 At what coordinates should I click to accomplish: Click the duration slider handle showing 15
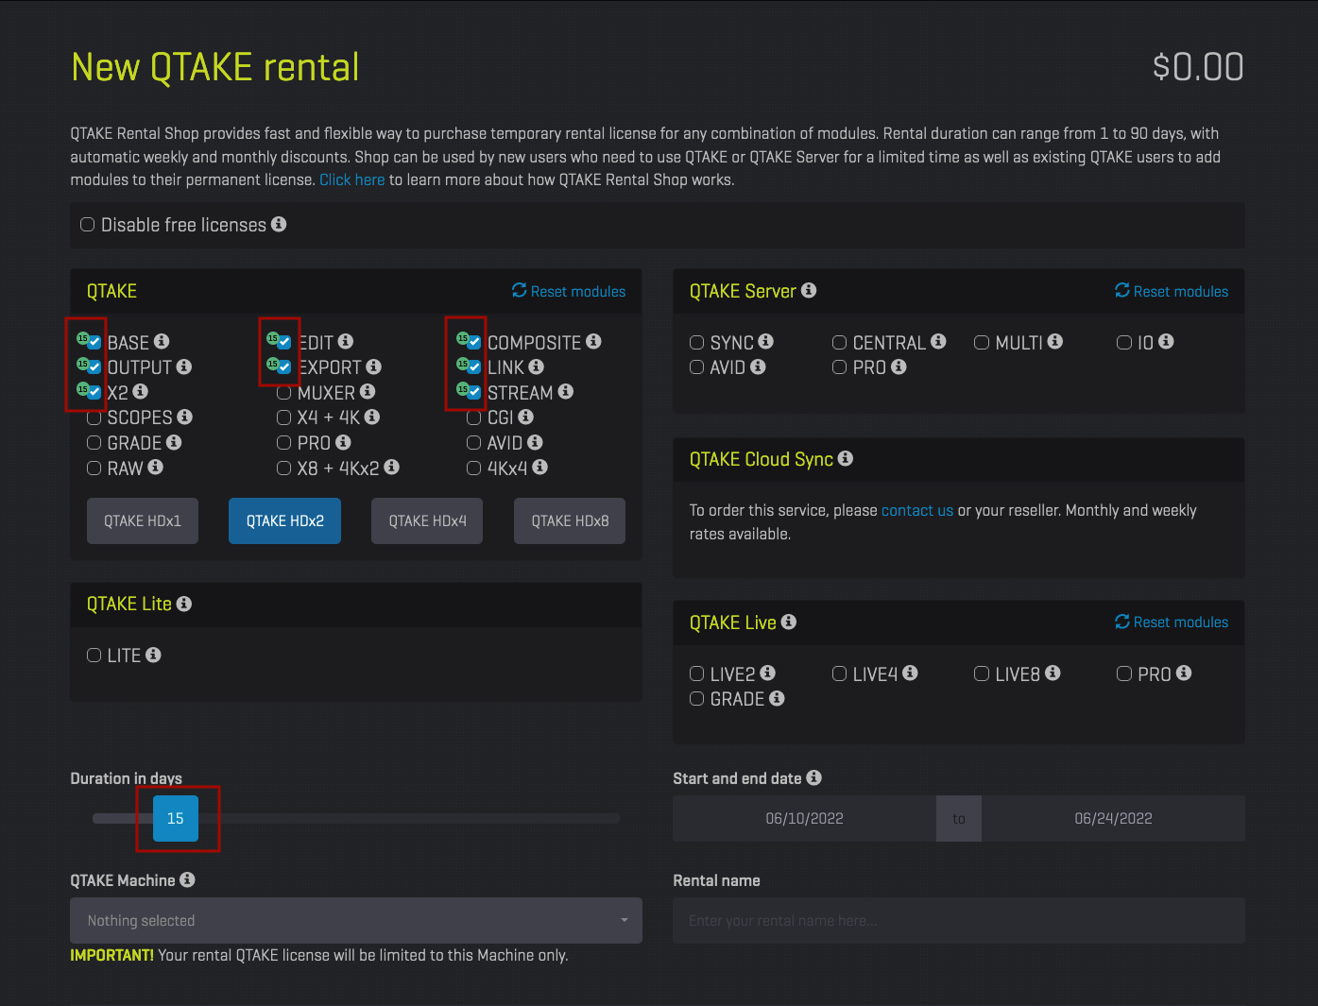click(176, 818)
